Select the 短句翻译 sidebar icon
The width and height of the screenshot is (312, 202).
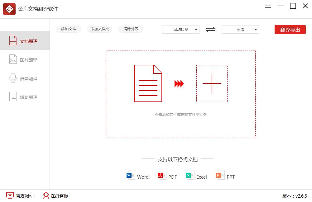[13, 97]
